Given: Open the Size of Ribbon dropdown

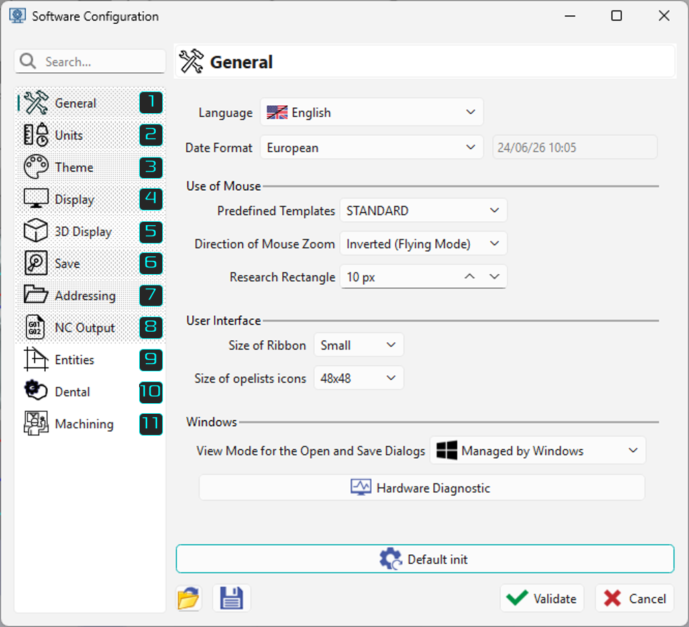Looking at the screenshot, I should click(358, 345).
